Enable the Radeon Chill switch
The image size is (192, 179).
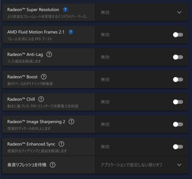coord(178,102)
